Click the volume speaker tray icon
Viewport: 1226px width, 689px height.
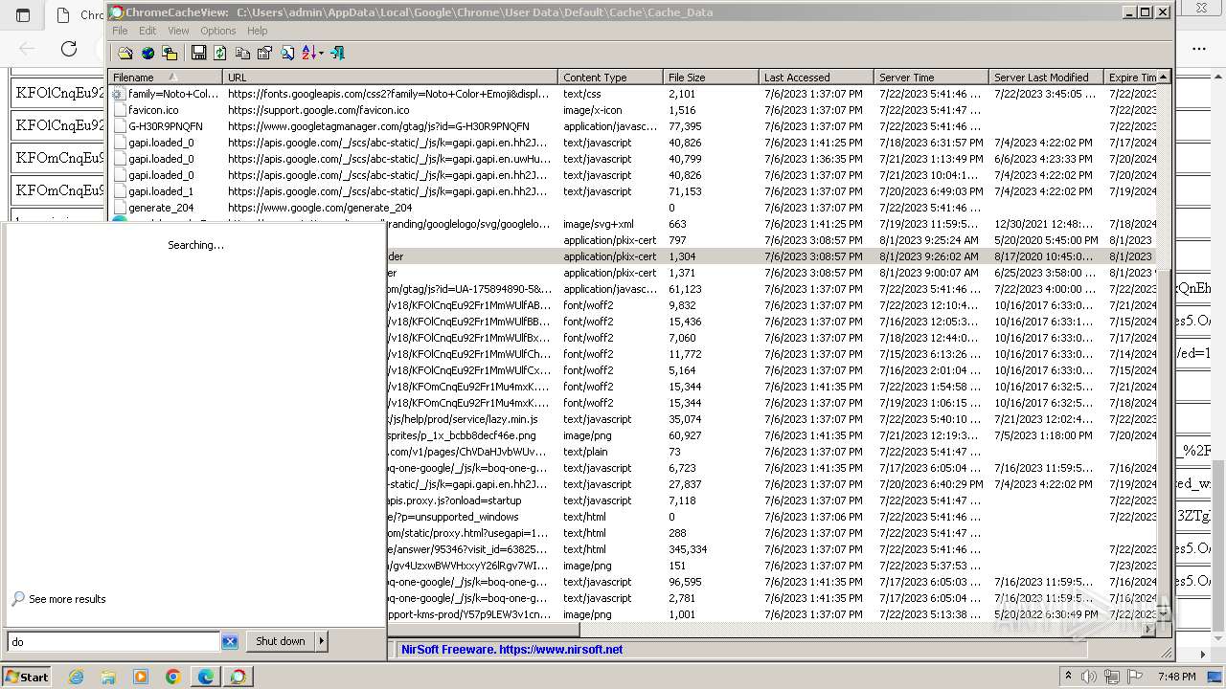(1091, 677)
